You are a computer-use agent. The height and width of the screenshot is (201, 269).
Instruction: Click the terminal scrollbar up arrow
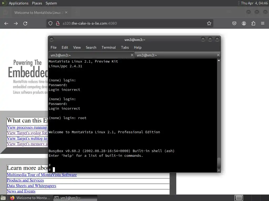click(219, 60)
